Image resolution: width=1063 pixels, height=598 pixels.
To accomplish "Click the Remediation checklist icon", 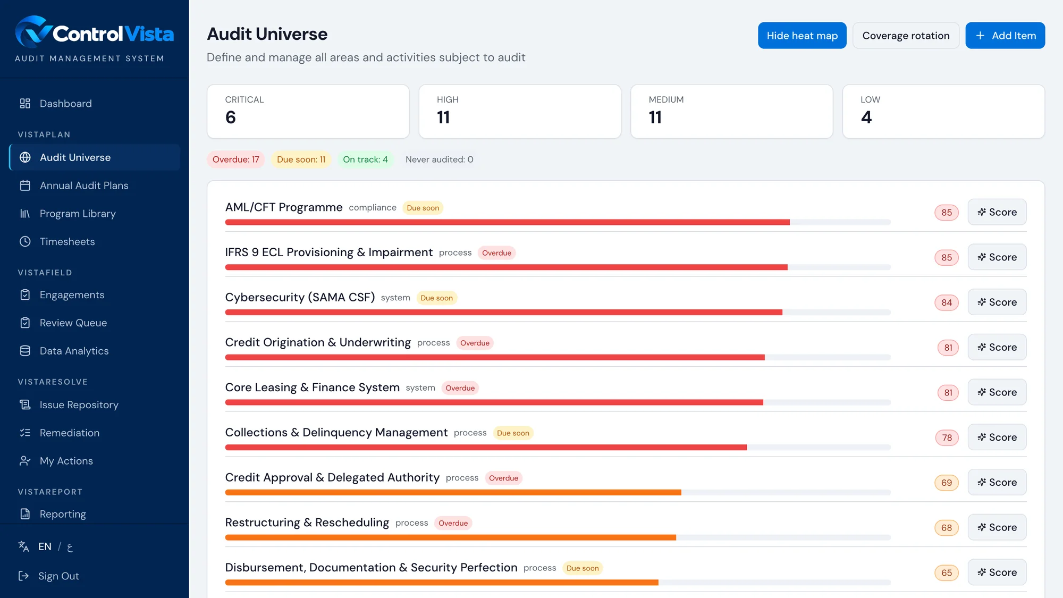I will pyautogui.click(x=25, y=433).
